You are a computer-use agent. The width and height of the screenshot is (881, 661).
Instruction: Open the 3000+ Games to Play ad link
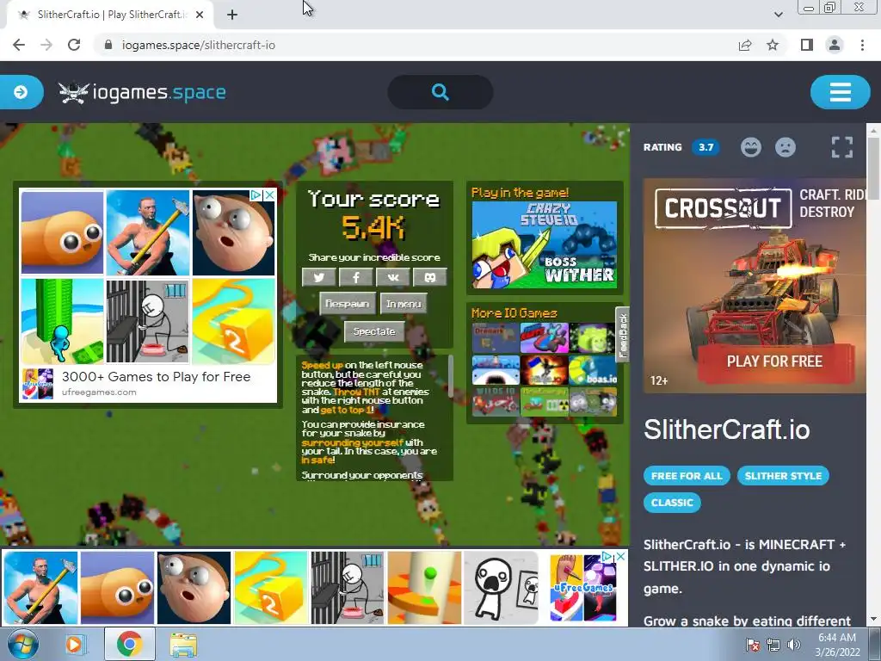[x=157, y=377]
